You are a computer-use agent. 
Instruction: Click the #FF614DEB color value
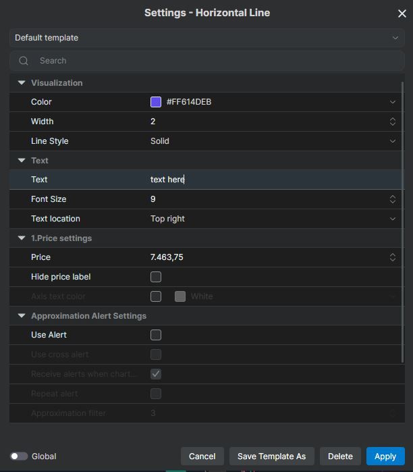[x=189, y=102]
